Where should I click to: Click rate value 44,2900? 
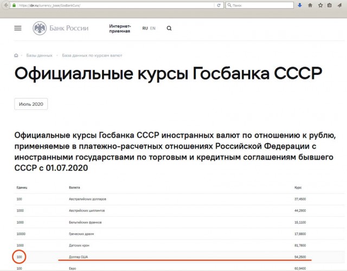tap(300, 211)
